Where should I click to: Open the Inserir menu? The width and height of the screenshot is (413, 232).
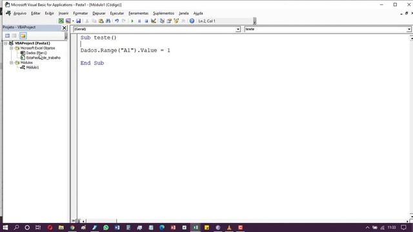(x=63, y=13)
